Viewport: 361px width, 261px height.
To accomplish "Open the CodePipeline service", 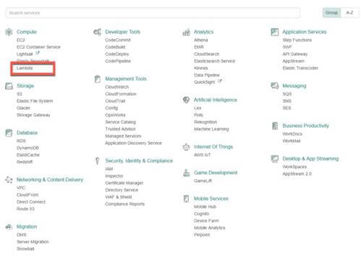I will [x=118, y=61].
